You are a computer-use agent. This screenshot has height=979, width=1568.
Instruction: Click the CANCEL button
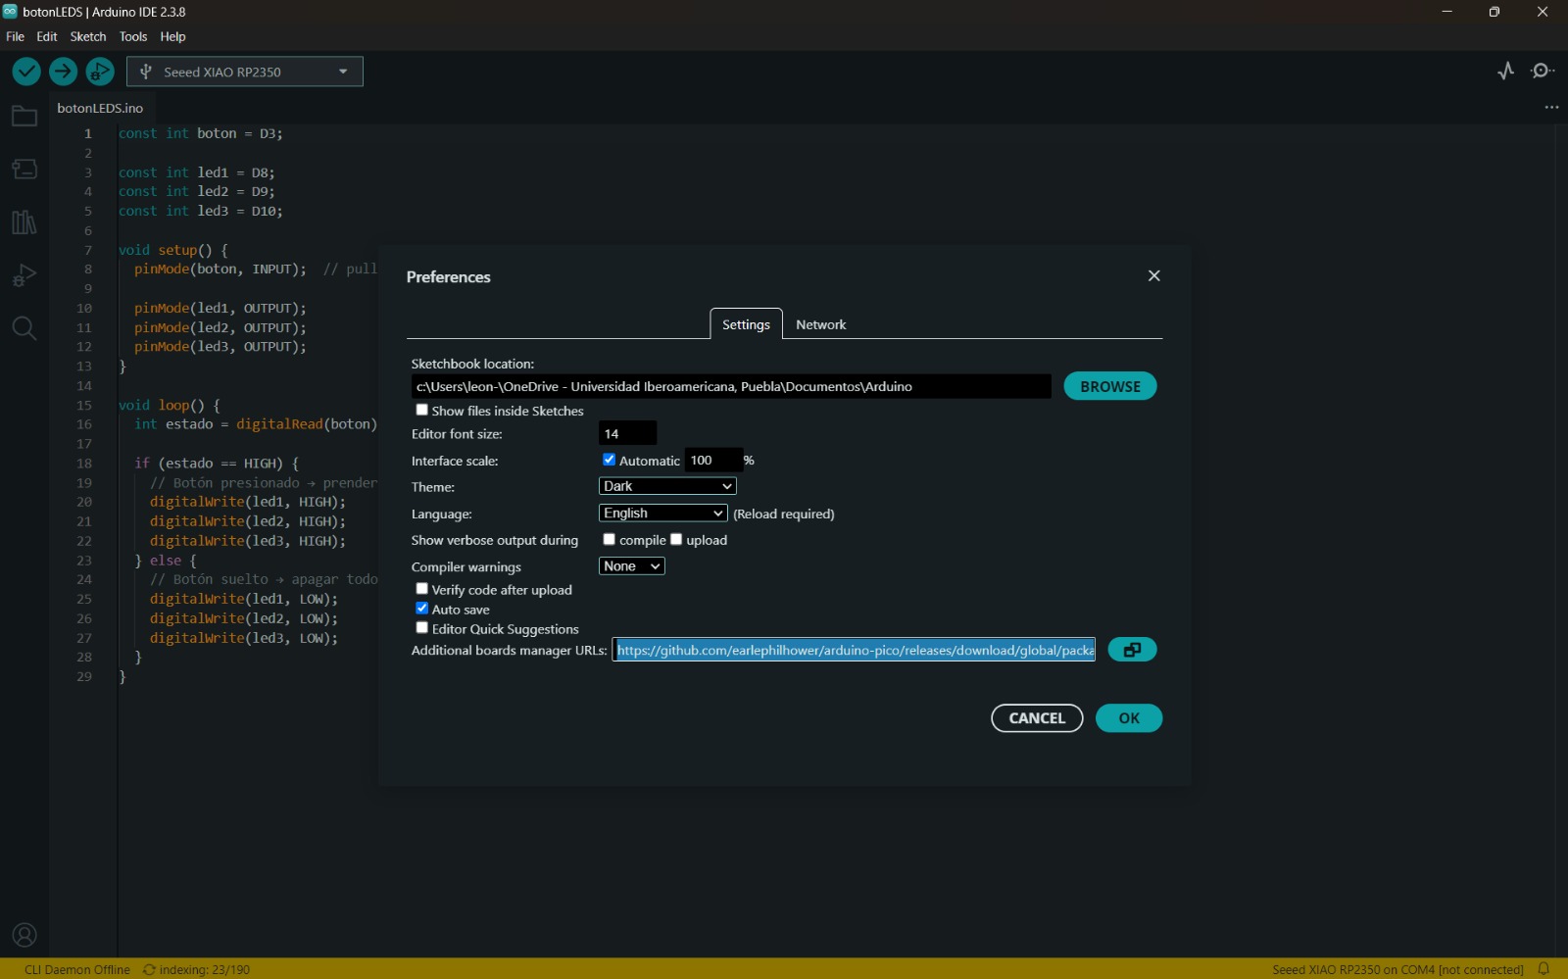(x=1037, y=718)
